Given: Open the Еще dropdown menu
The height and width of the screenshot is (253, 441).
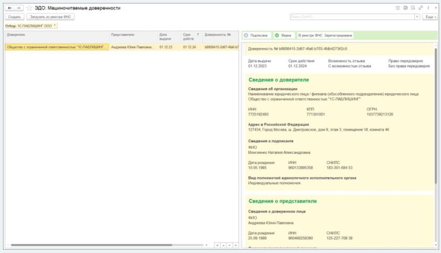Looking at the screenshot, I should coord(430,17).
